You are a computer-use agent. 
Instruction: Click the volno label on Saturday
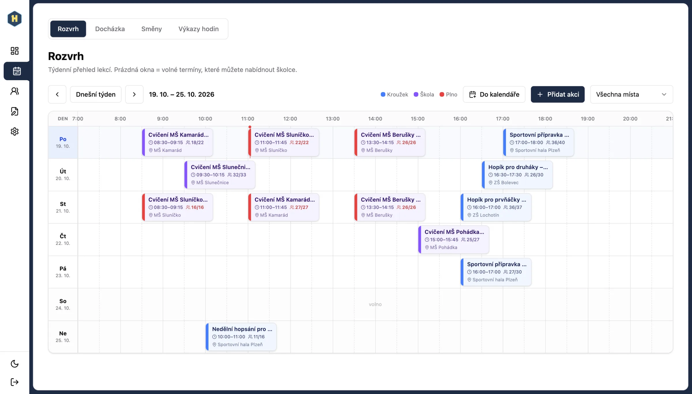pyautogui.click(x=375, y=304)
